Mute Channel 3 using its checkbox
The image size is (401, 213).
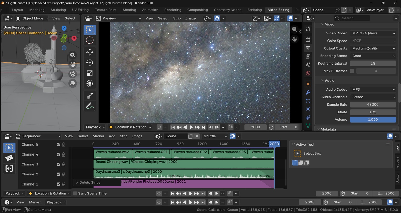click(59, 164)
